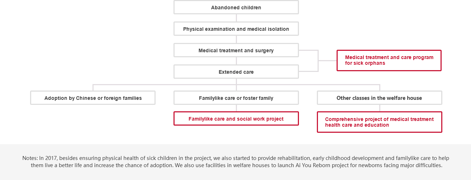Click the Abandoned children box
Viewport: 471px width, 180px height.
pyautogui.click(x=236, y=7)
